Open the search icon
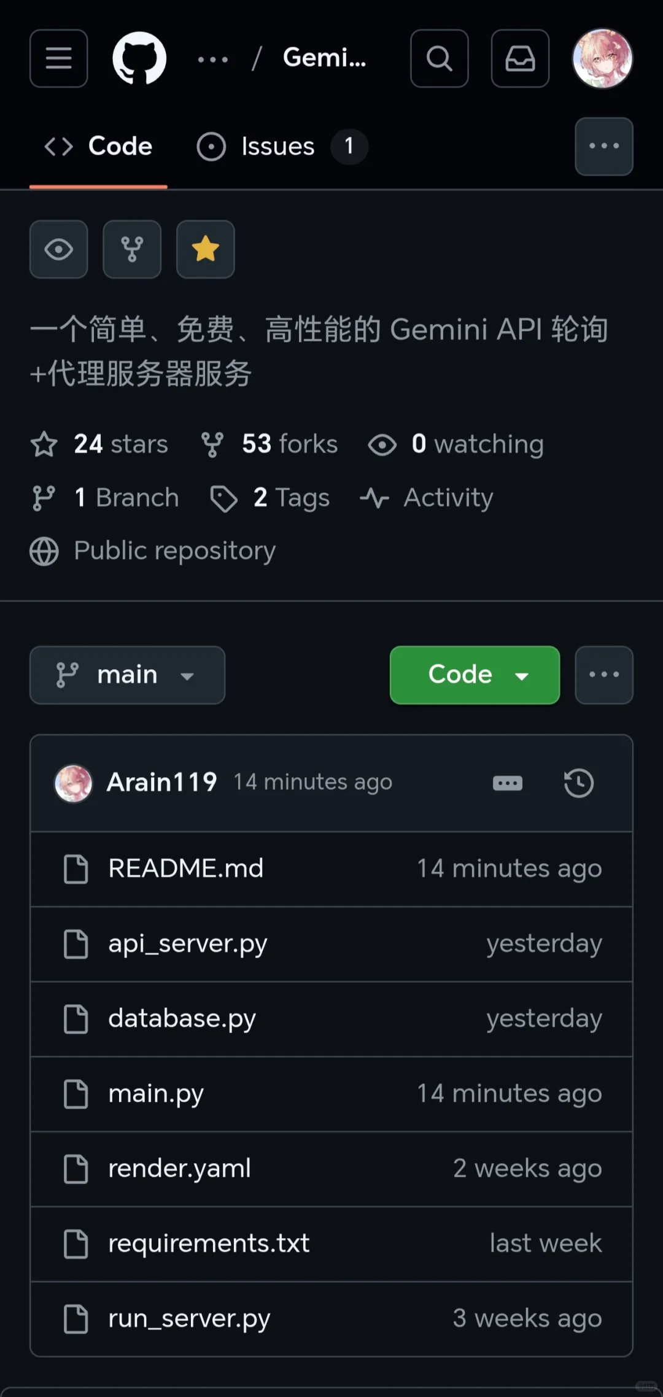The height and width of the screenshot is (1397, 663). pos(439,58)
